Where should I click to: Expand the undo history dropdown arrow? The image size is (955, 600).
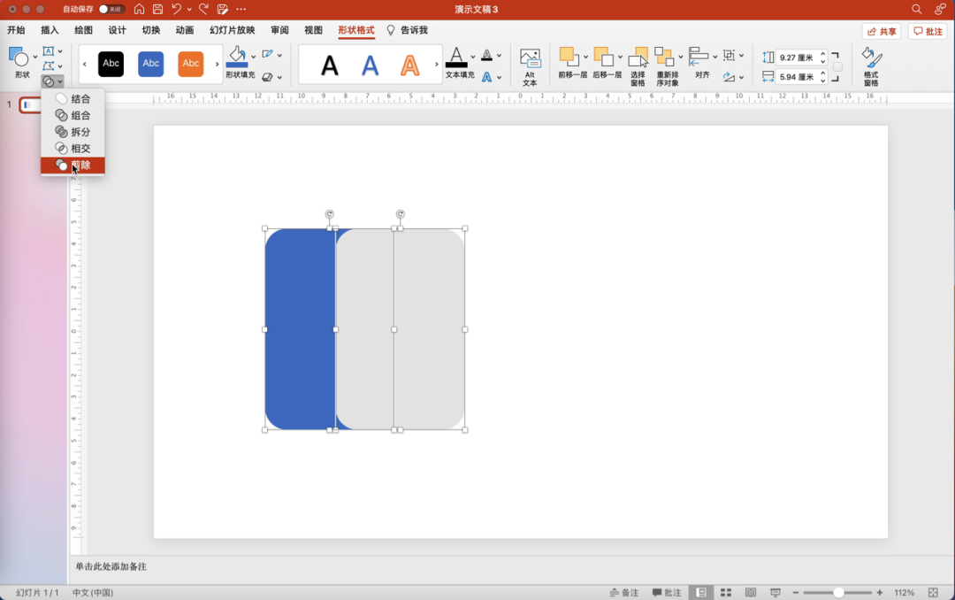(x=189, y=9)
